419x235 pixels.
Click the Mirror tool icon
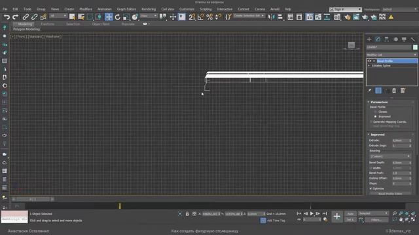click(271, 17)
